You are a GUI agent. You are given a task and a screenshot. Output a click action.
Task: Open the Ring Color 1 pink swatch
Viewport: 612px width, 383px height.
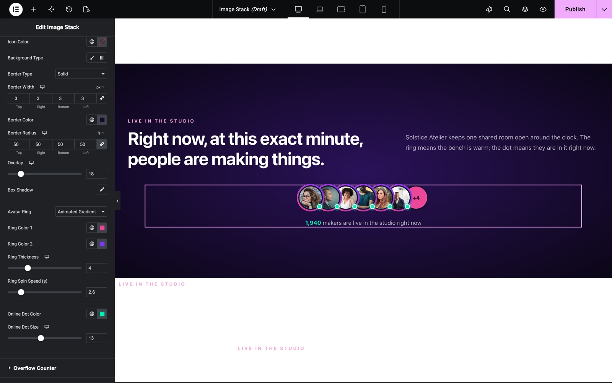(x=102, y=228)
